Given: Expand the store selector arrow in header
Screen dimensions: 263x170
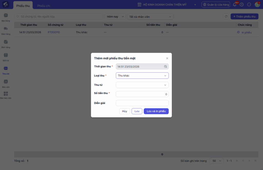Looking at the screenshot, I should tap(195, 5).
